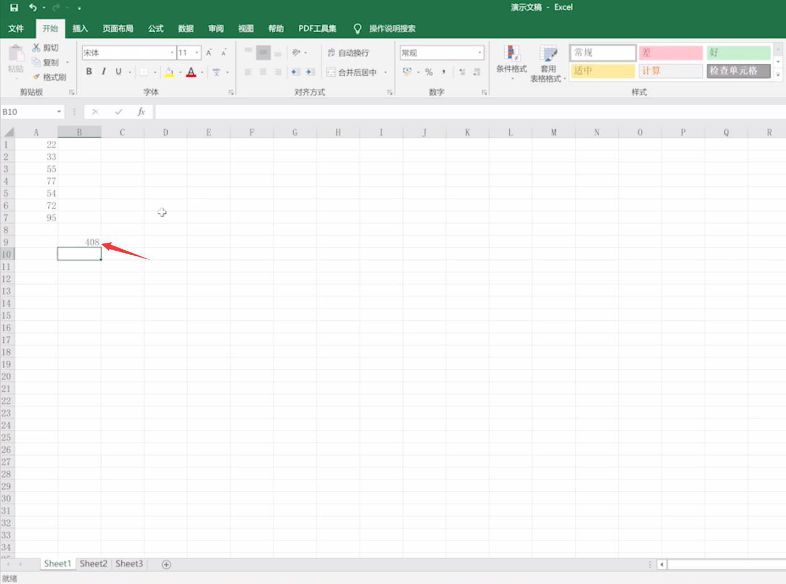Open Sheet3 worksheet tab
Screen dimensions: 786x584
pos(129,564)
